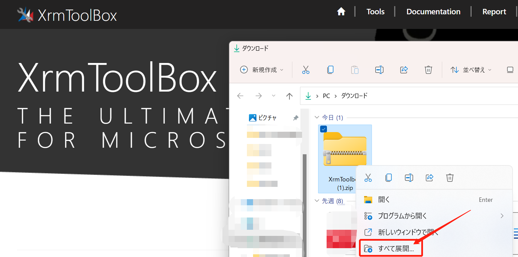
Task: Delete the selection using the trash icon
Action: (x=428, y=69)
